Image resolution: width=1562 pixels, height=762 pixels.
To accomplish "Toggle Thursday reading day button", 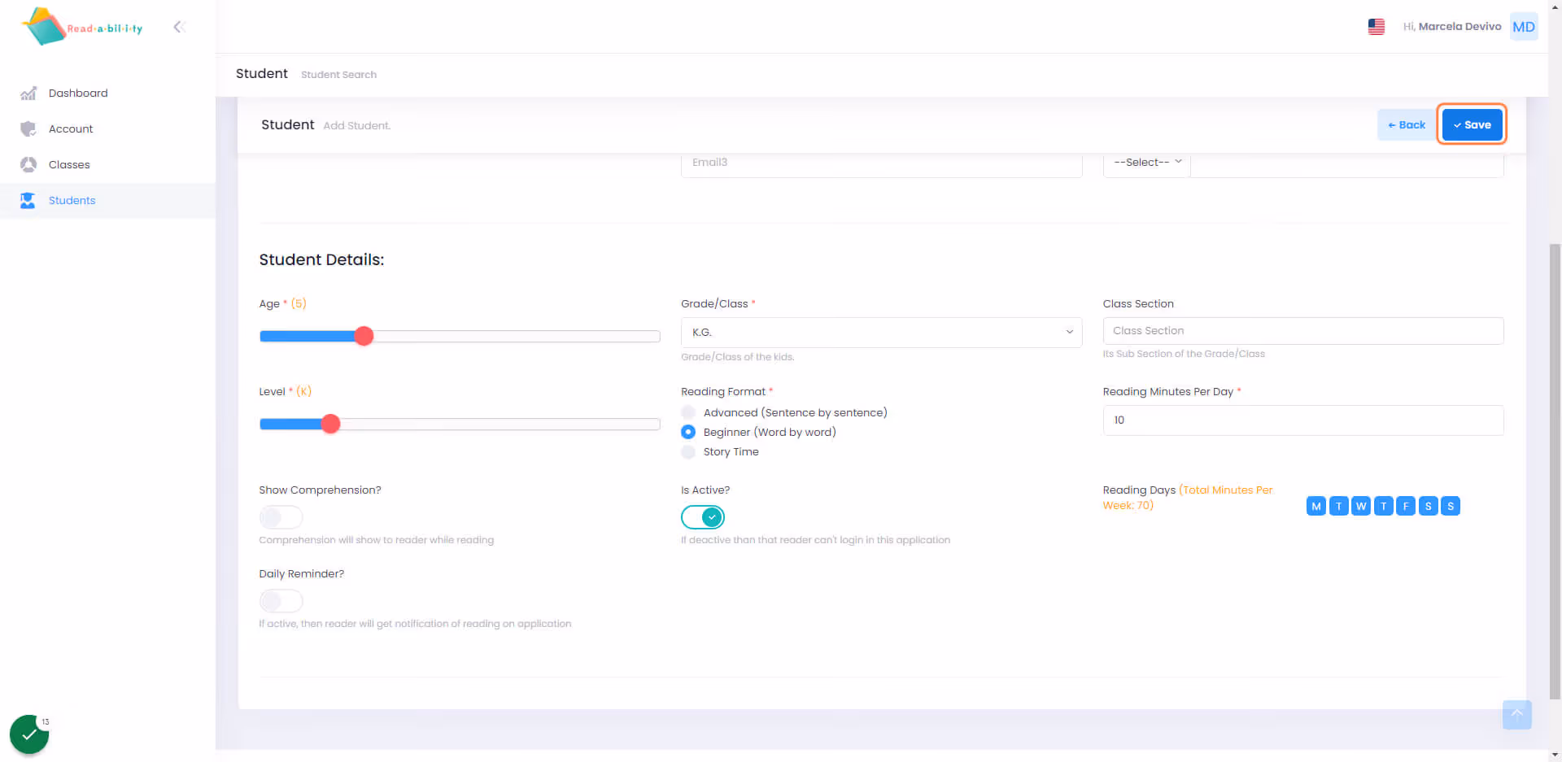I will tap(1383, 506).
